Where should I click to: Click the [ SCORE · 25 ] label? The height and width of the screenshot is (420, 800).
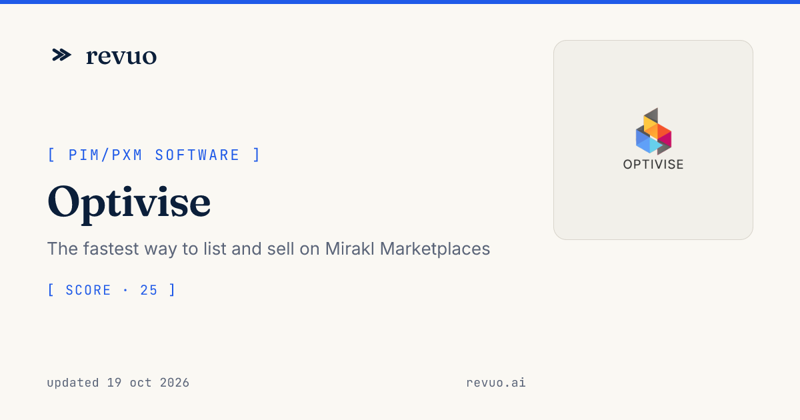pos(112,290)
